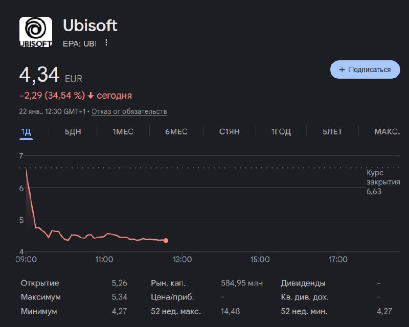Open the three-dot options menu next to EPA: UBI

pos(106,43)
